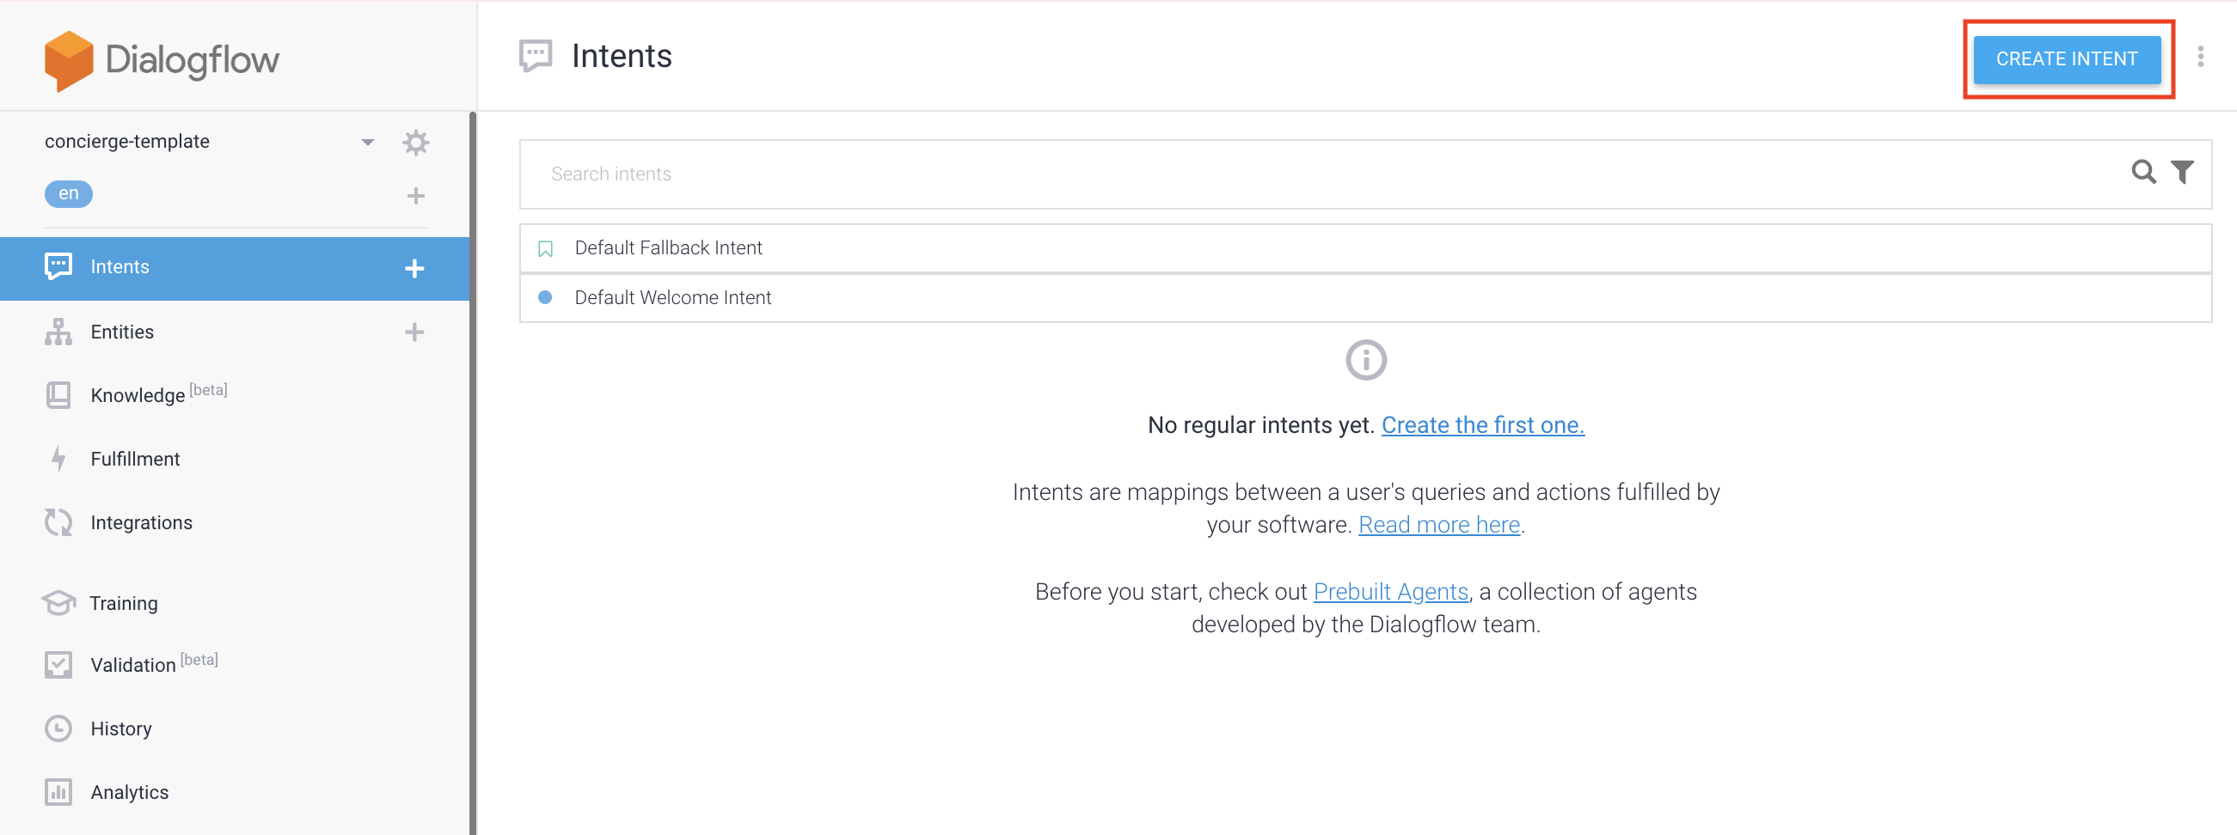Open Validation beta section
Screen dimensions: 2237x835
click(x=154, y=664)
